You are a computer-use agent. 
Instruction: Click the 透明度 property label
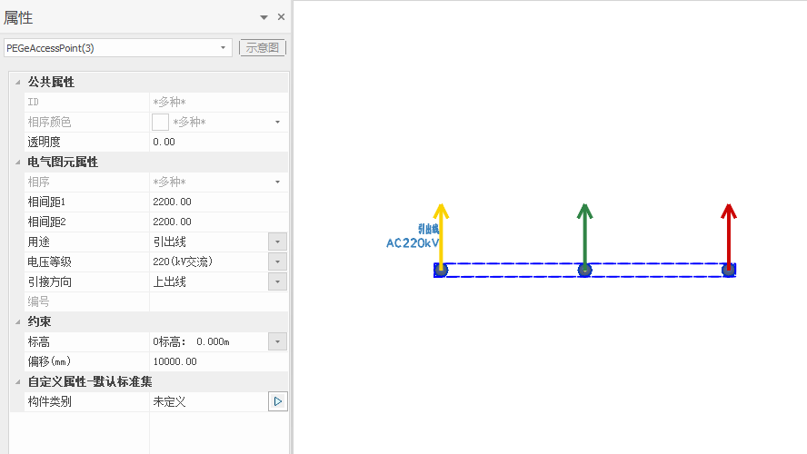coord(45,142)
